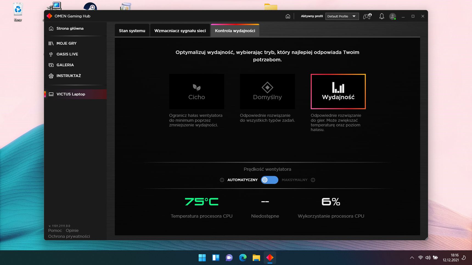
Task: Open volume speaker tray icon
Action: click(428, 258)
